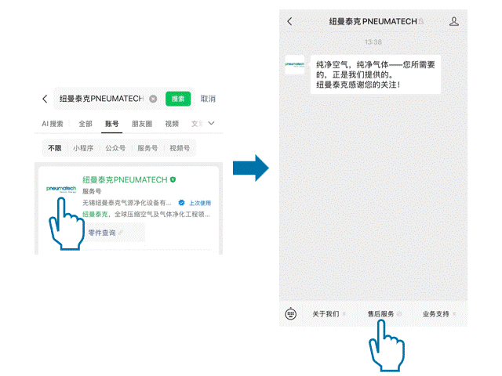This screenshot has height=376, width=502.
Task: Tap the back arrow beside the search field
Action: (x=45, y=99)
